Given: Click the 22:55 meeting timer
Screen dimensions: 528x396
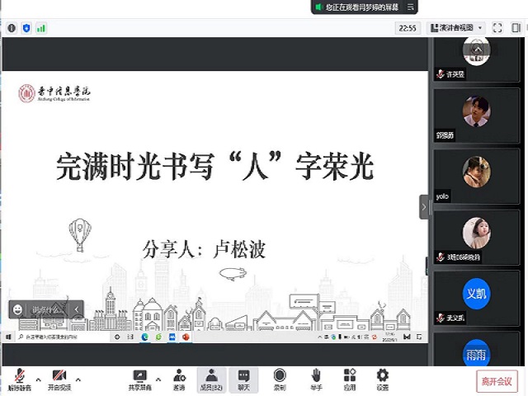Looking at the screenshot, I should pos(408,28).
